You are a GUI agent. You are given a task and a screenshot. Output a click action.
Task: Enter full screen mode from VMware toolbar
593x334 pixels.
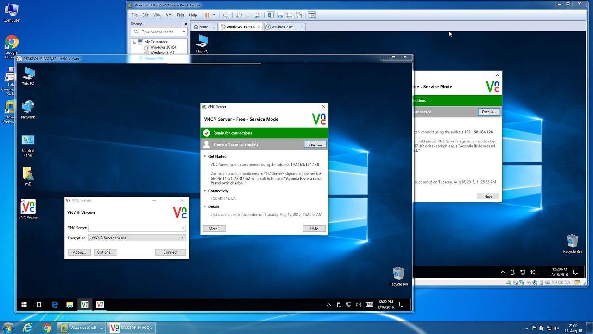(x=290, y=14)
